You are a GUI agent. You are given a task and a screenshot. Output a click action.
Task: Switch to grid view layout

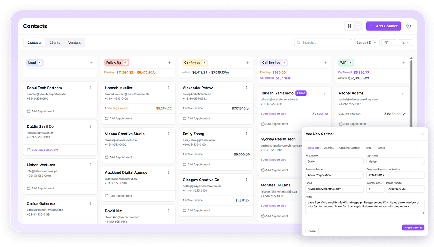pyautogui.click(x=349, y=26)
